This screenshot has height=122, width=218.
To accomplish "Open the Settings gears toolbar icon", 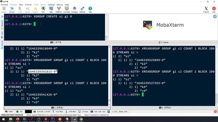I will (82, 9).
